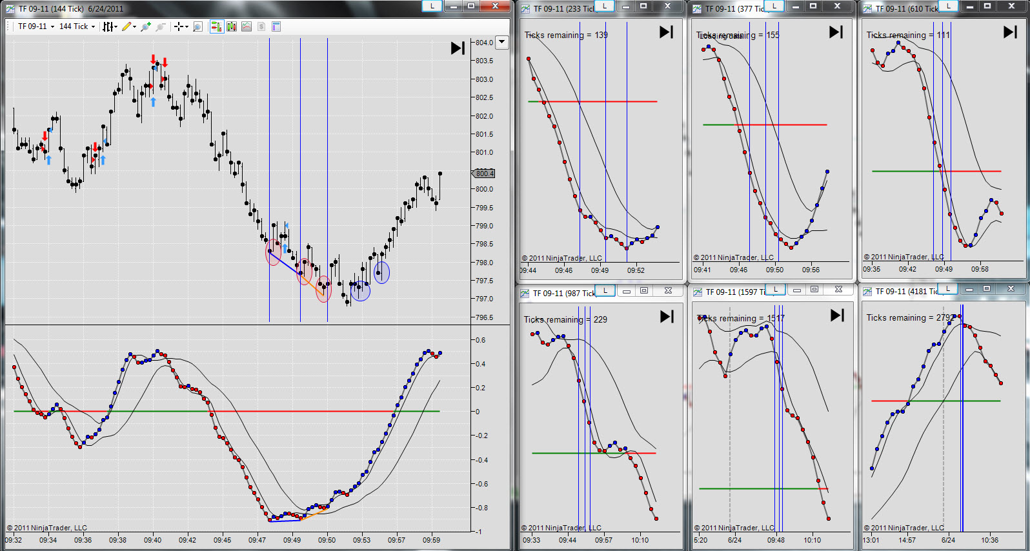Toggle the L link button on 144 Tick window
Viewport: 1030px width, 551px height.
pos(432,6)
